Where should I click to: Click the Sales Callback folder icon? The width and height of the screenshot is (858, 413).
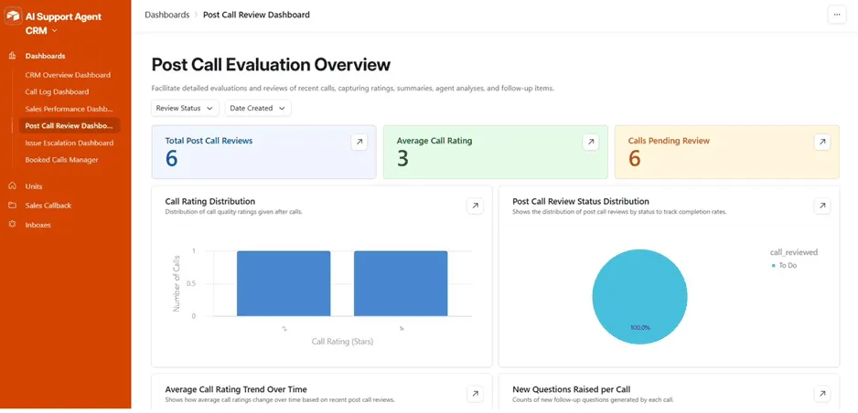(x=12, y=206)
